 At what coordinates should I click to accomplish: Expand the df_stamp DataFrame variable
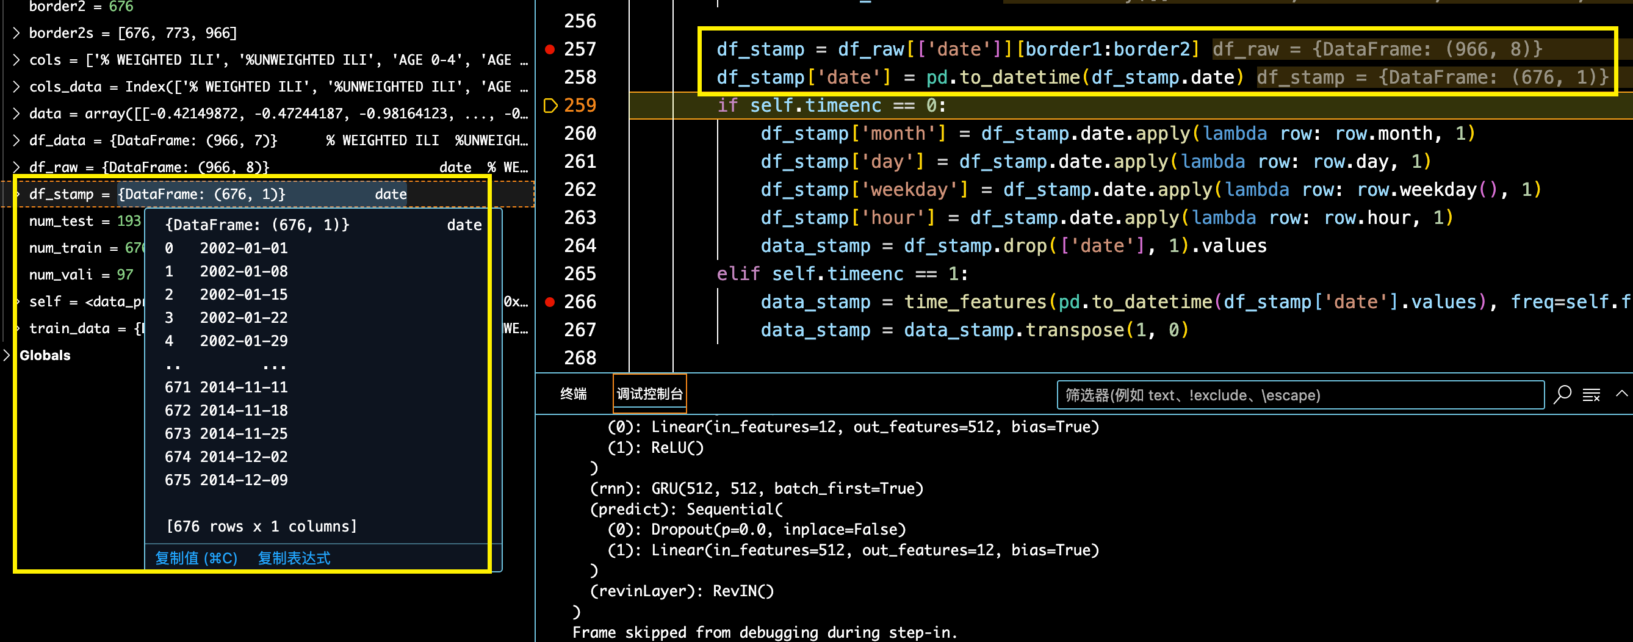click(x=17, y=194)
